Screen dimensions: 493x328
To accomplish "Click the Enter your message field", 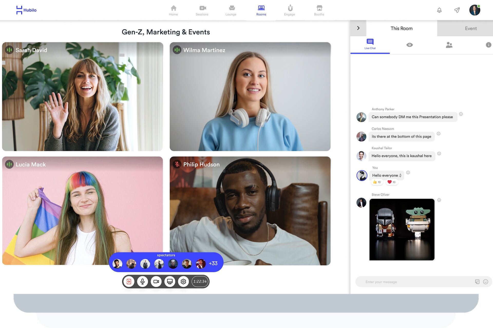I will (419, 282).
